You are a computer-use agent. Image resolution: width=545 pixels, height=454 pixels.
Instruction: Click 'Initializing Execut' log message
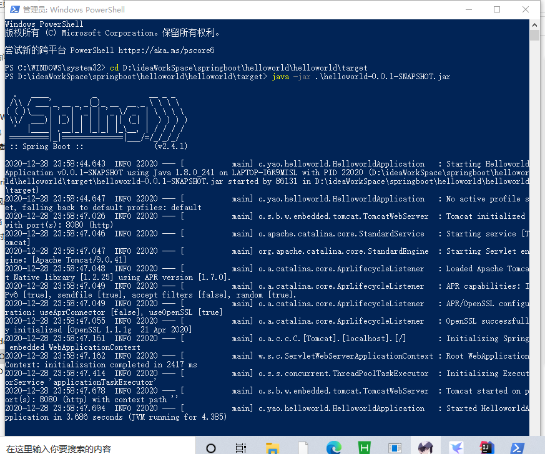point(488,374)
